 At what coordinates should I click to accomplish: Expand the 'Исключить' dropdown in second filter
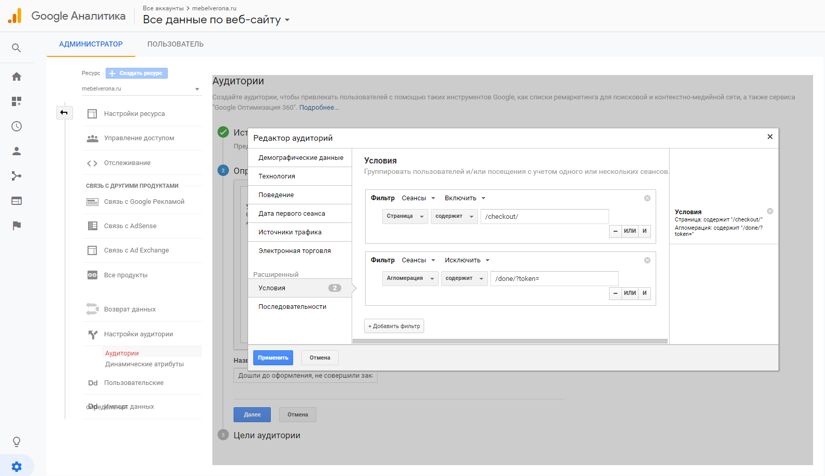click(467, 260)
